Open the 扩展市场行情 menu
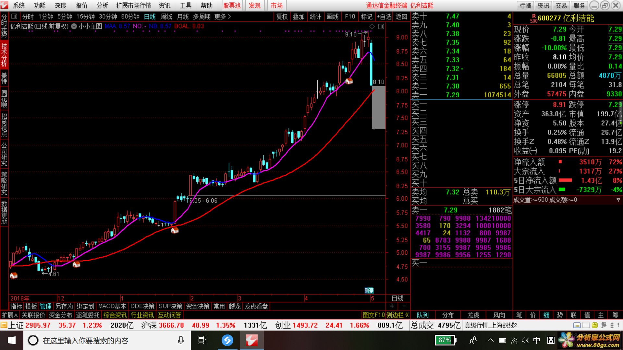Image resolution: width=623 pixels, height=350 pixels. coord(133,6)
